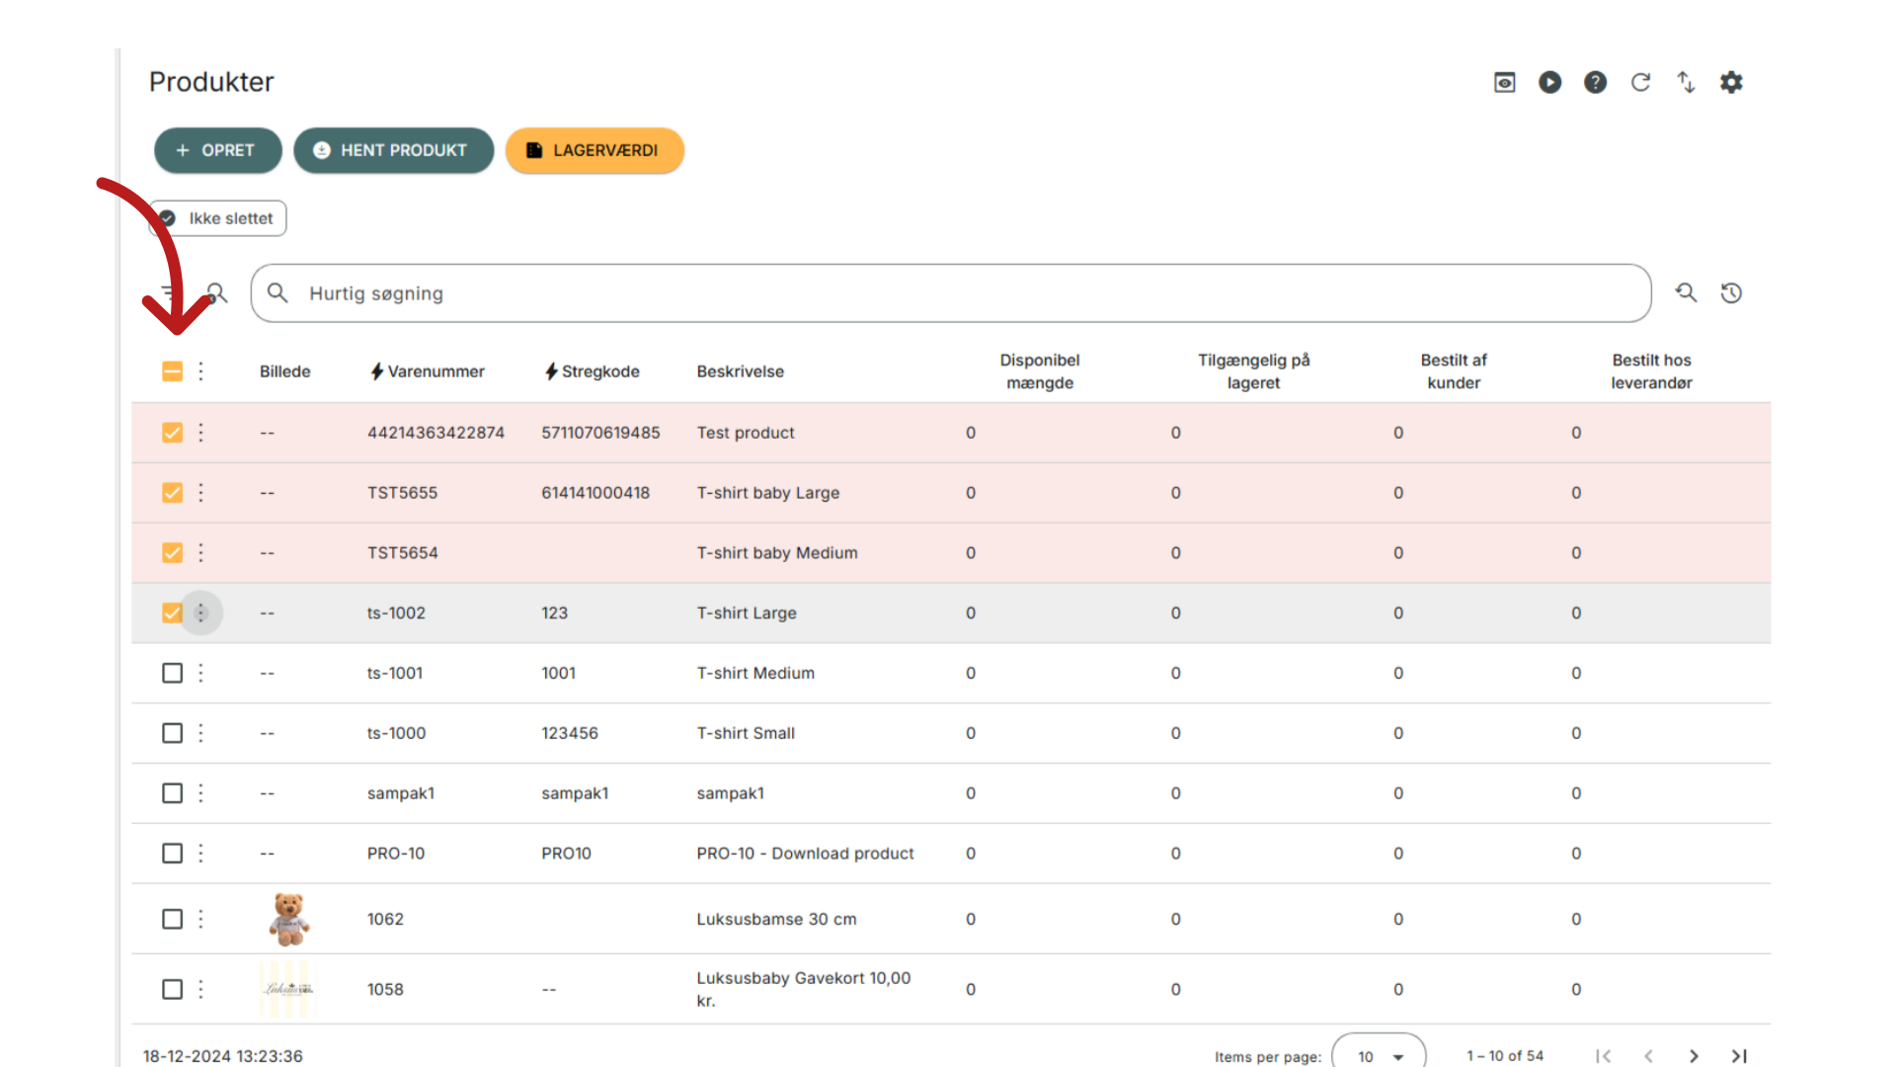Screen dimensions: 1896x1067
Task: Uncheck the T-shirt baby Medium checkbox
Action: click(x=172, y=553)
